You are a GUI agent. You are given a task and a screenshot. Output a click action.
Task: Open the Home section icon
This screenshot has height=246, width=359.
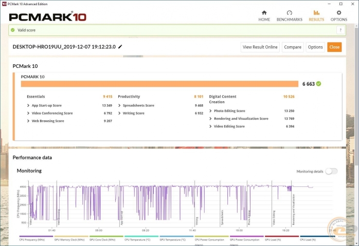point(264,12)
